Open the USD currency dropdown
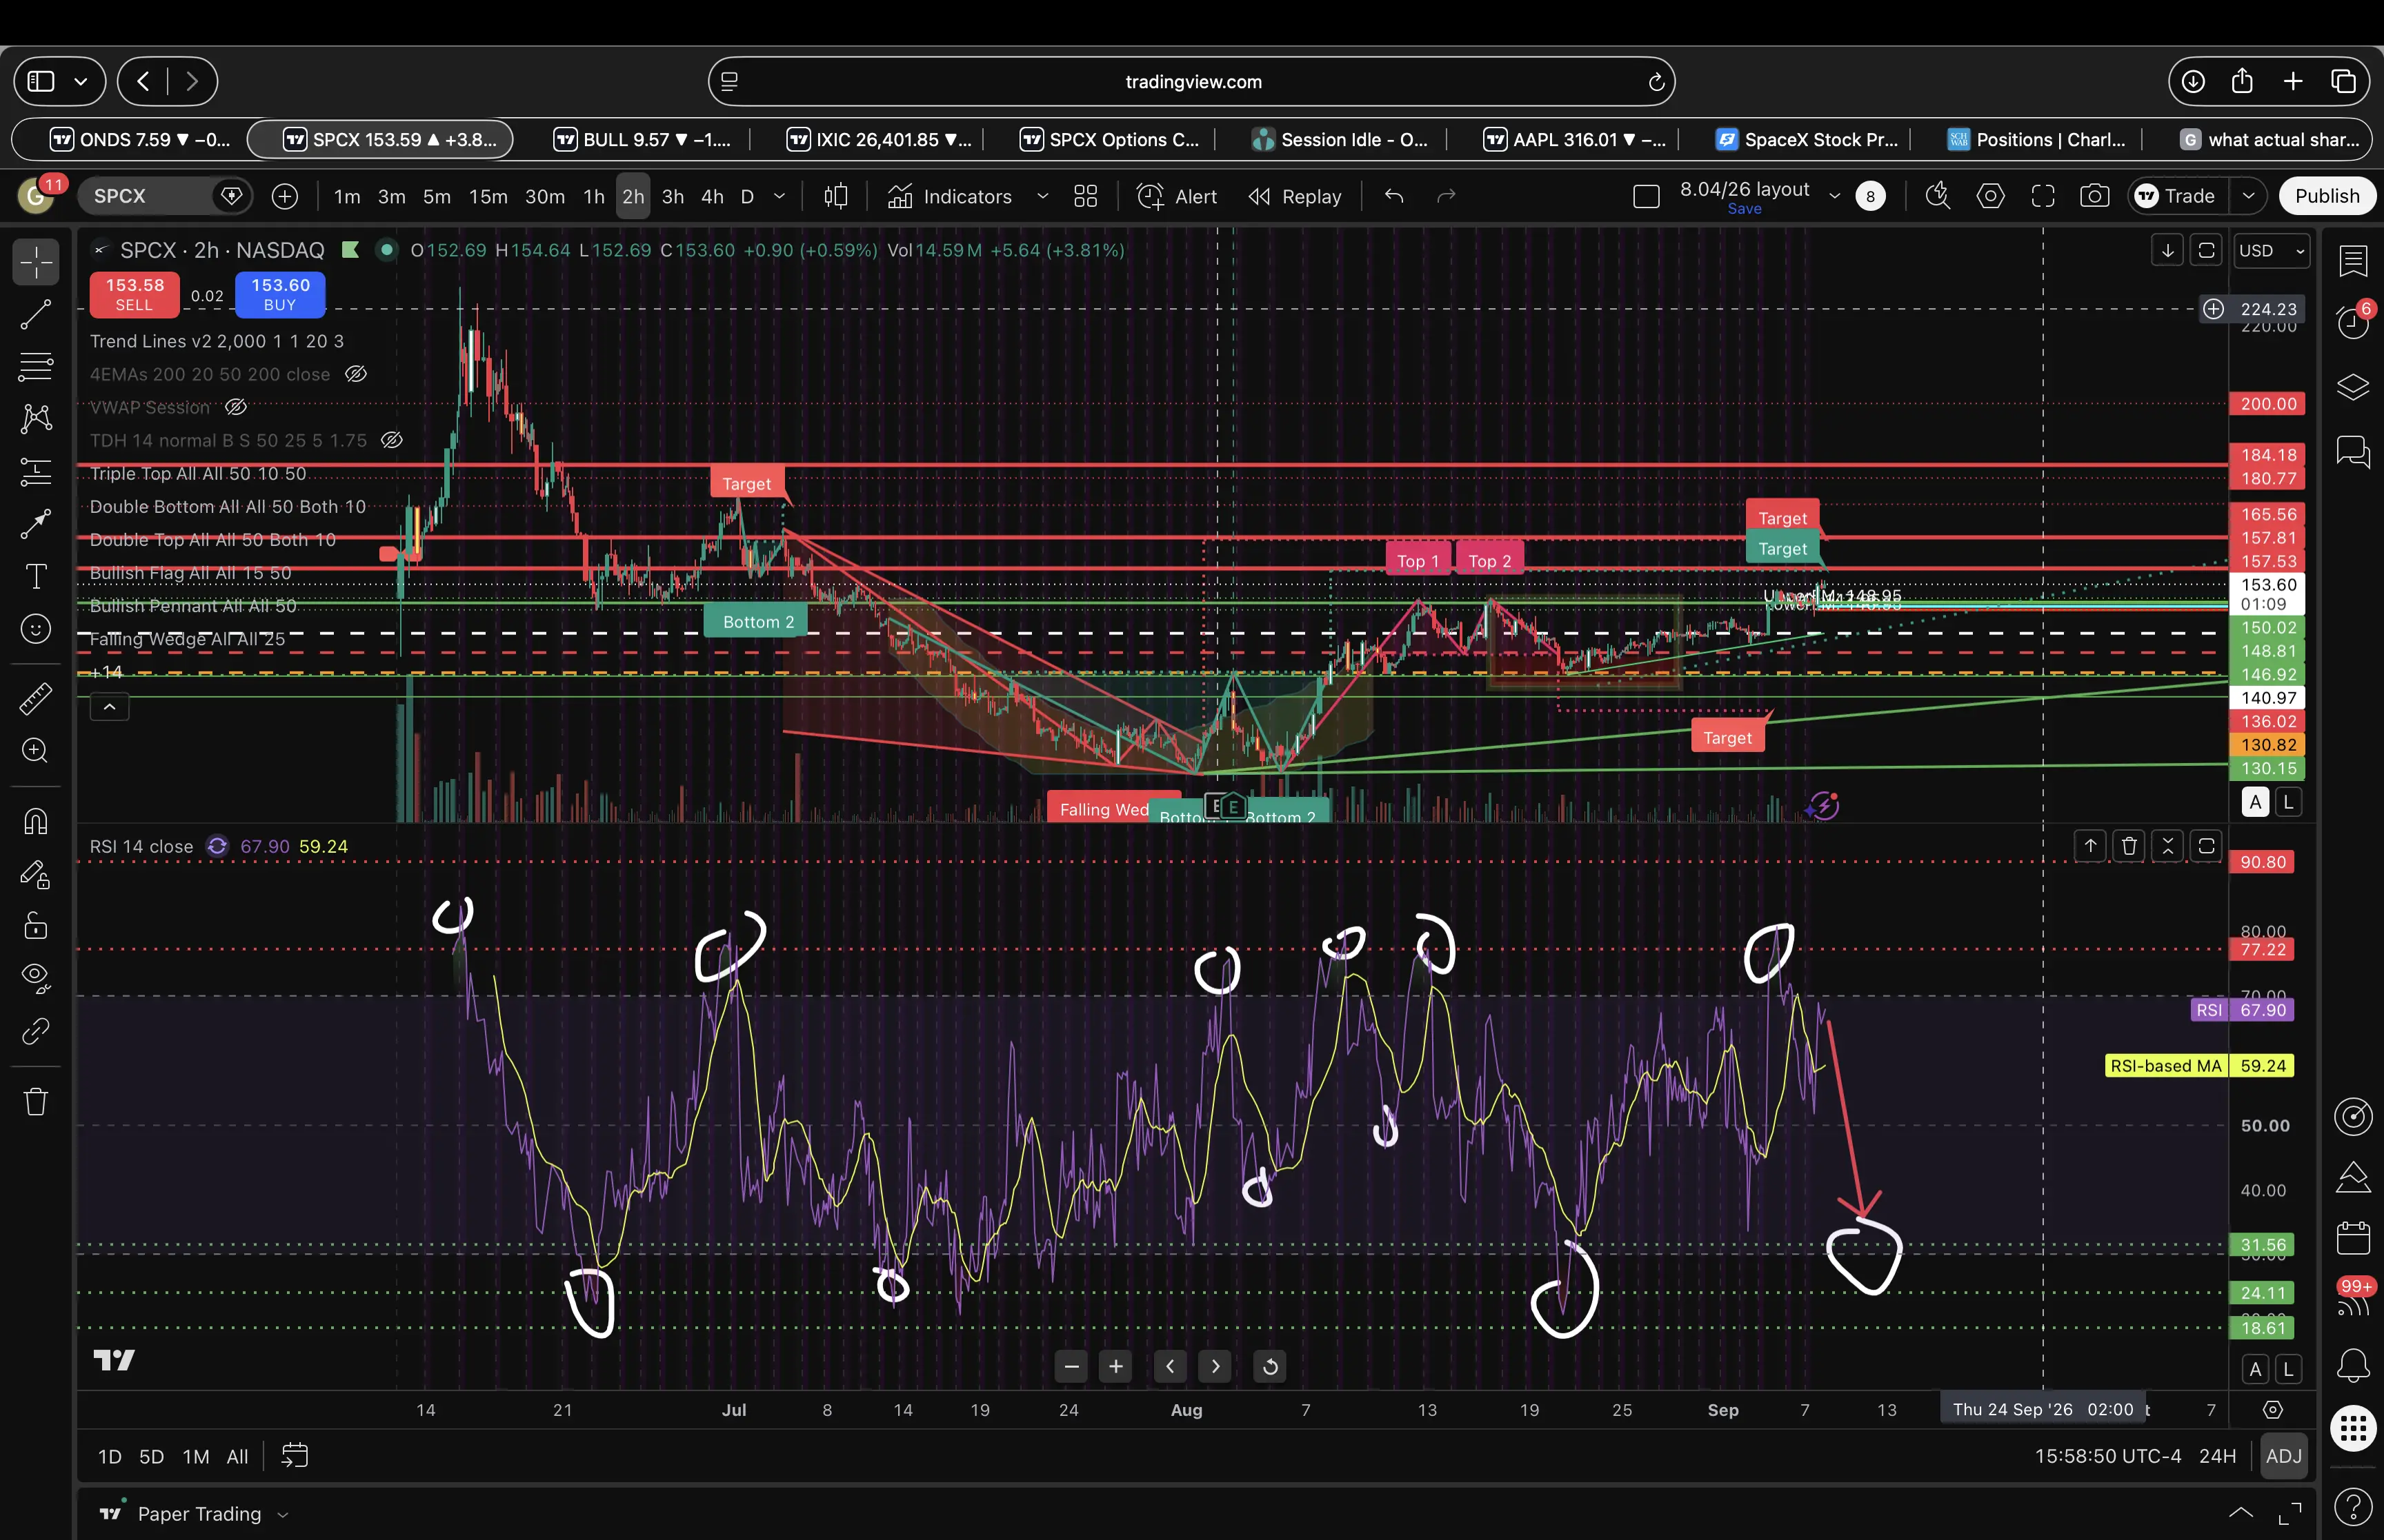Viewport: 2384px width, 1540px height. click(2271, 250)
